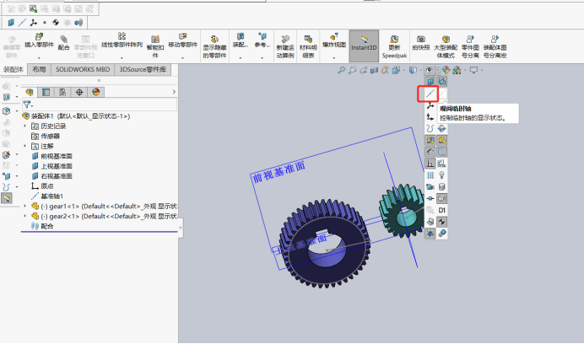The width and height of the screenshot is (584, 344).
Task: Click the 智能扣件 smart fasteners icon
Action: [x=155, y=39]
